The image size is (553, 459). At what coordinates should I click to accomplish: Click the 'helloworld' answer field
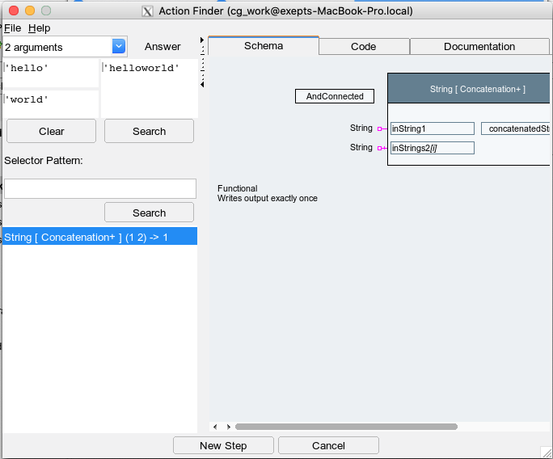pos(149,87)
